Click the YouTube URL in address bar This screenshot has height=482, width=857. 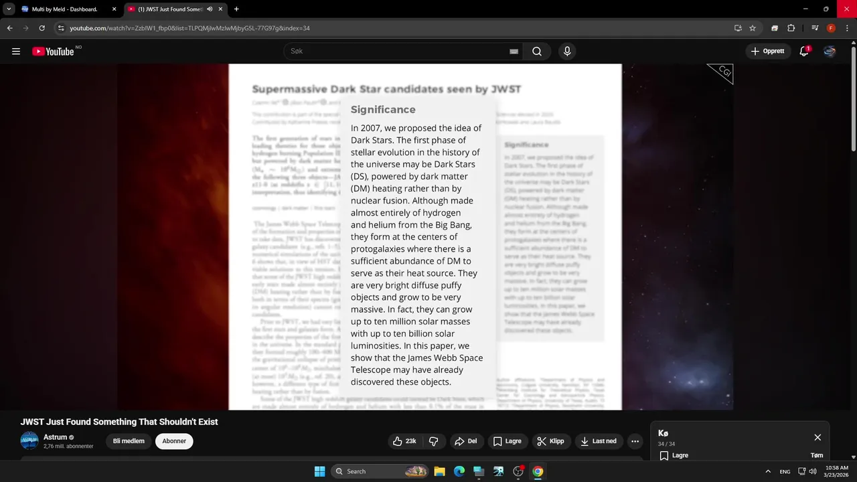coord(189,28)
